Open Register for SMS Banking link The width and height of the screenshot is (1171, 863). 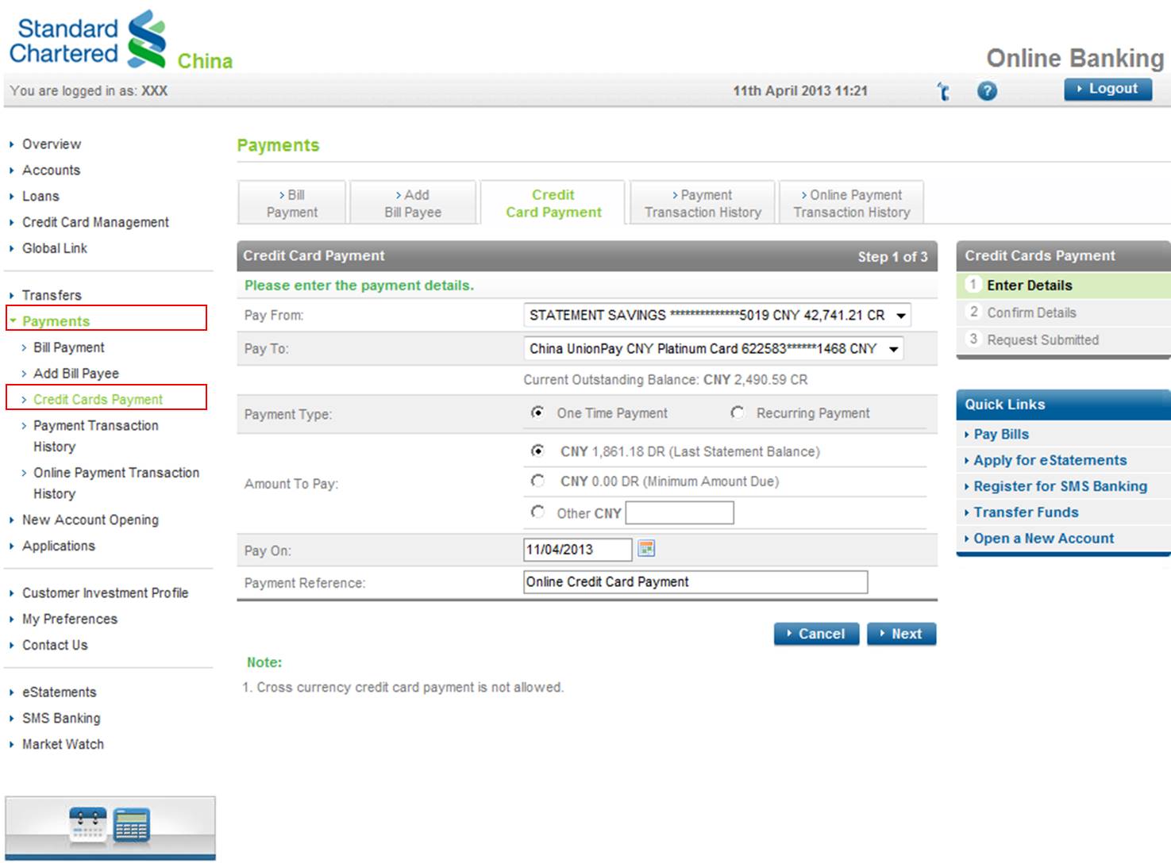[x=1060, y=486]
